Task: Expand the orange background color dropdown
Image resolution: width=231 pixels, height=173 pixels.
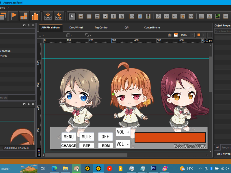Action: point(204,35)
